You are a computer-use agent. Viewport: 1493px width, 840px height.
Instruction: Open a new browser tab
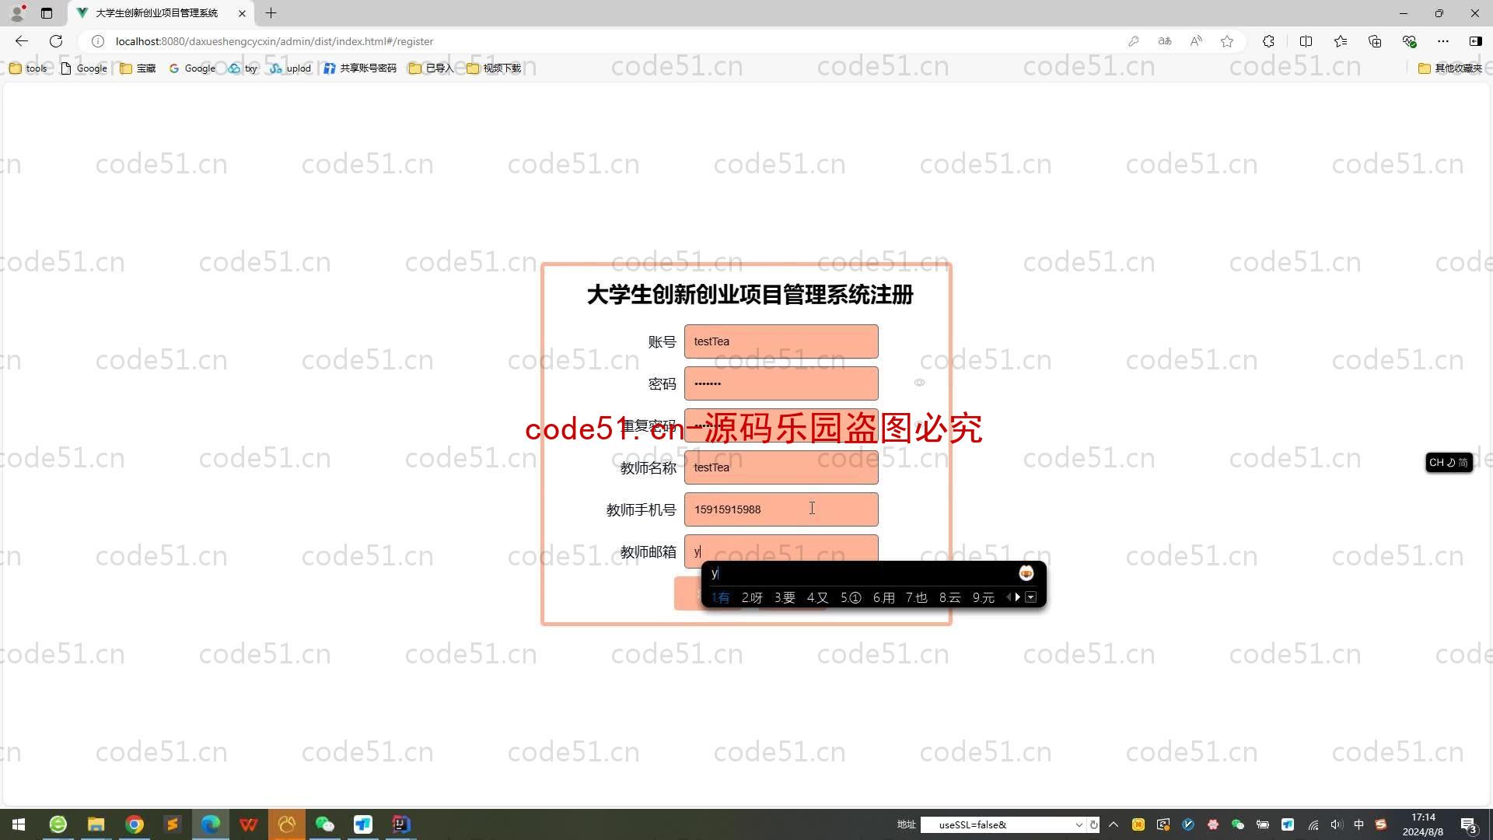tap(271, 13)
